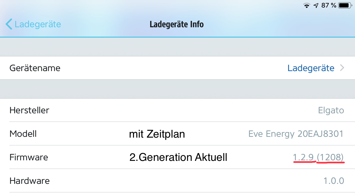Expand the Gerätename disclosure chevron
Image resolution: width=355 pixels, height=194 pixels.
point(342,68)
